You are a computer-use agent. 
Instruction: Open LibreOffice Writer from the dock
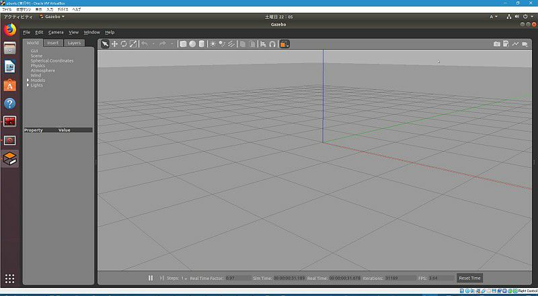[10, 66]
